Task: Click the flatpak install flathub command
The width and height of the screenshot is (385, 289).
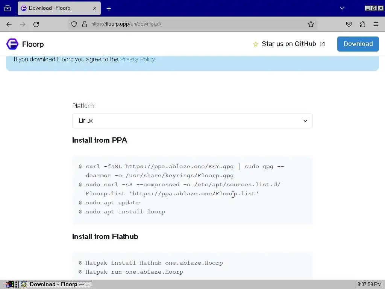Action: pos(154,263)
